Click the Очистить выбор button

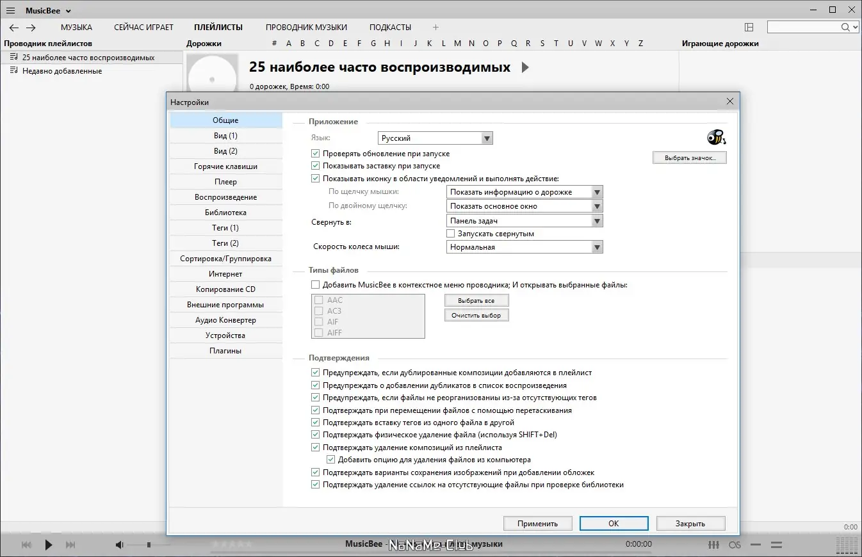[477, 315]
